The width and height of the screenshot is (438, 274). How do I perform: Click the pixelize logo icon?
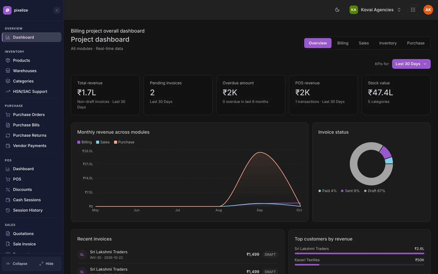7,10
